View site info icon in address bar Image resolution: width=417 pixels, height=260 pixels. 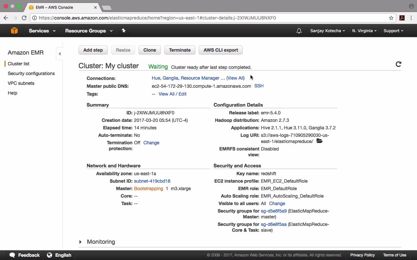pos(35,18)
